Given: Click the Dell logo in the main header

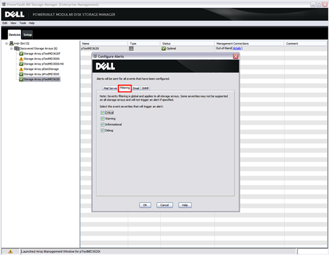Looking at the screenshot, I should (15, 14).
